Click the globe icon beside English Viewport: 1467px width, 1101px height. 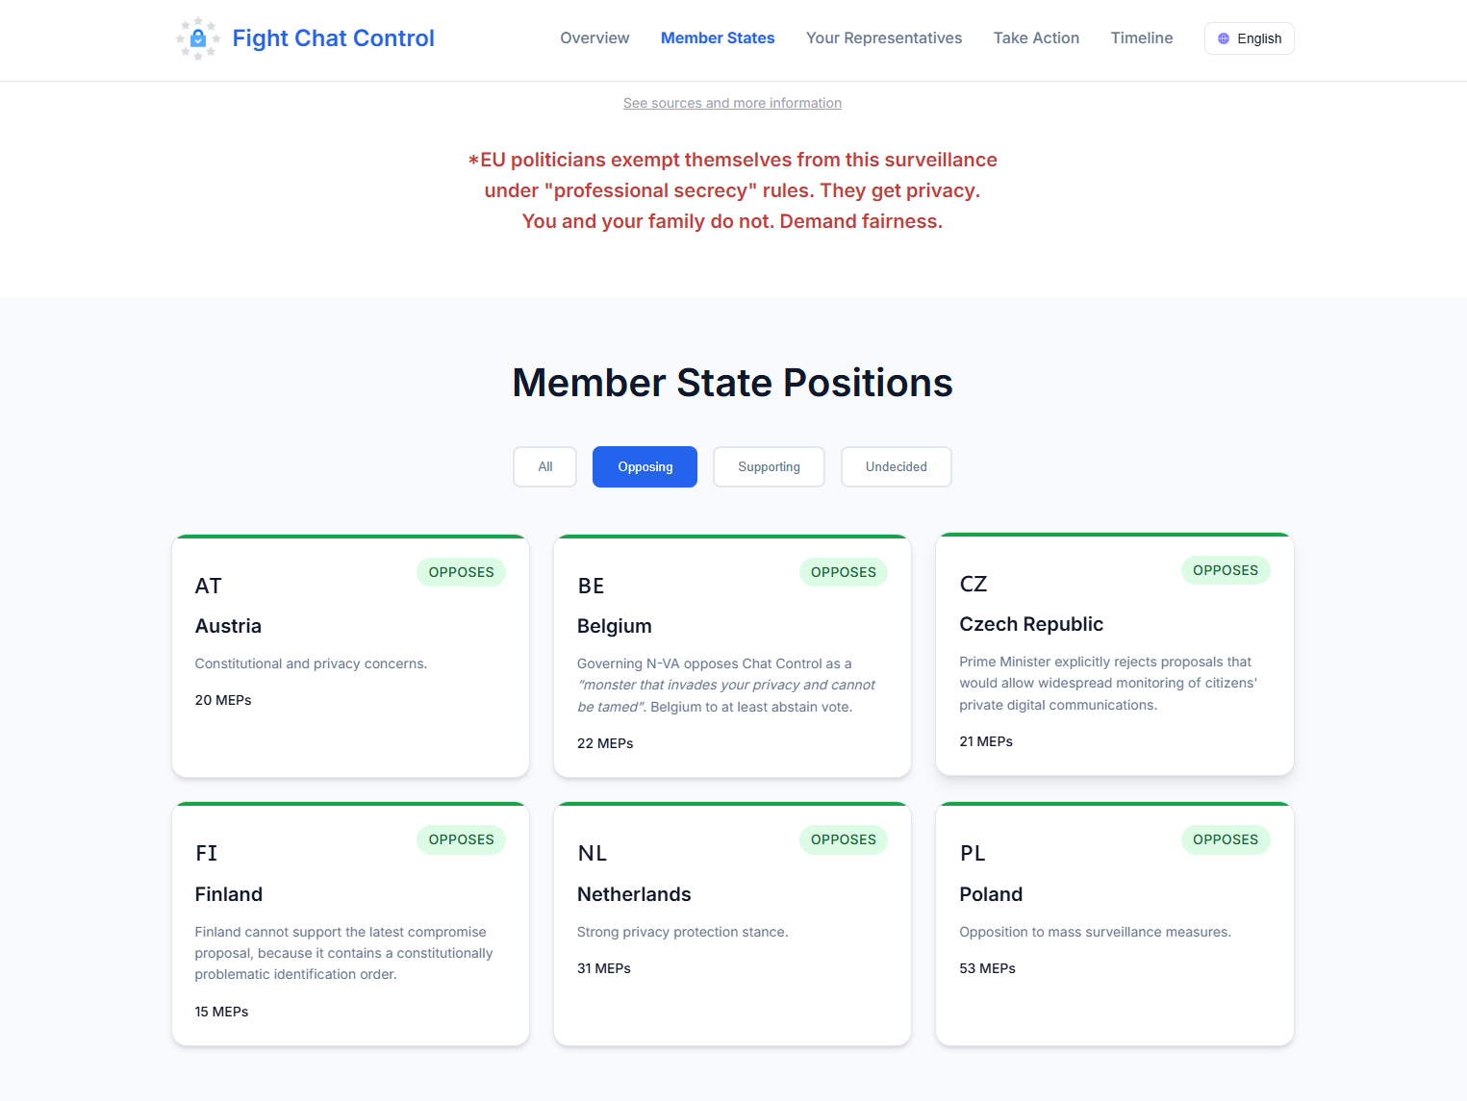(1224, 38)
